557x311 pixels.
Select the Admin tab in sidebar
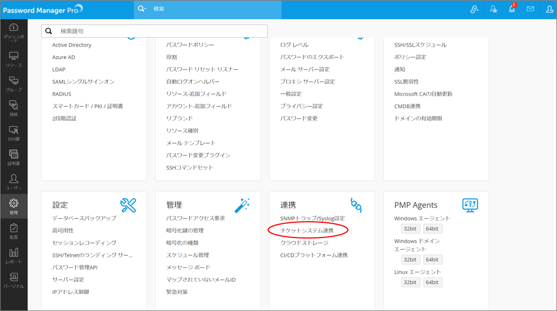pos(13,207)
